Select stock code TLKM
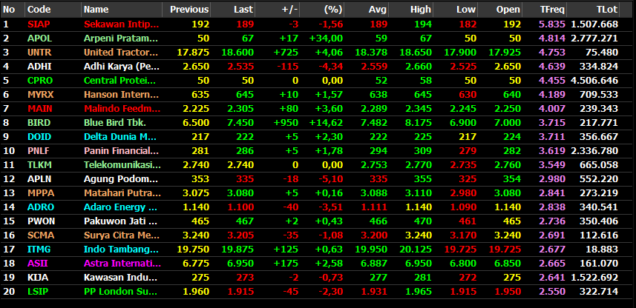636x308 pixels. [x=39, y=164]
